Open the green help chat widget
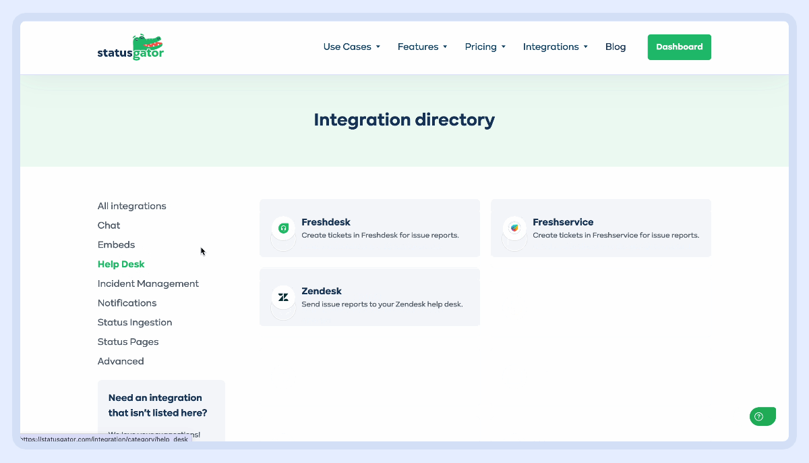Screen dimensions: 809x463 click(762, 416)
